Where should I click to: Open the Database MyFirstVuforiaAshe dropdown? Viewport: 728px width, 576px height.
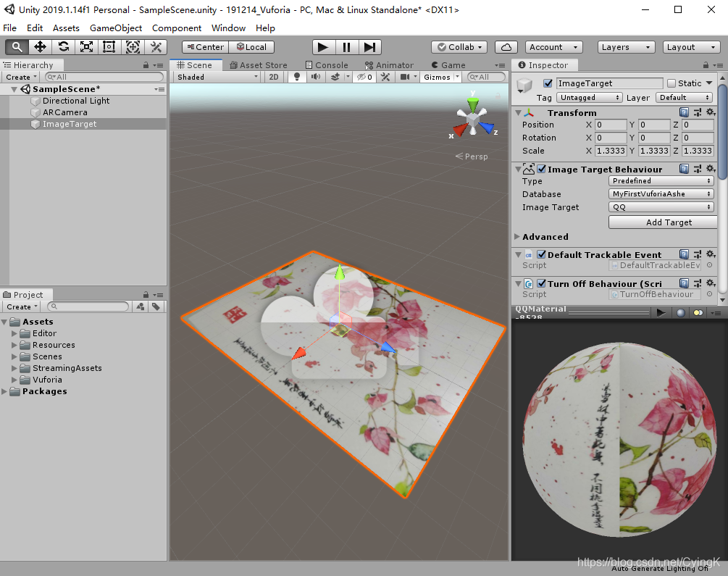(661, 193)
